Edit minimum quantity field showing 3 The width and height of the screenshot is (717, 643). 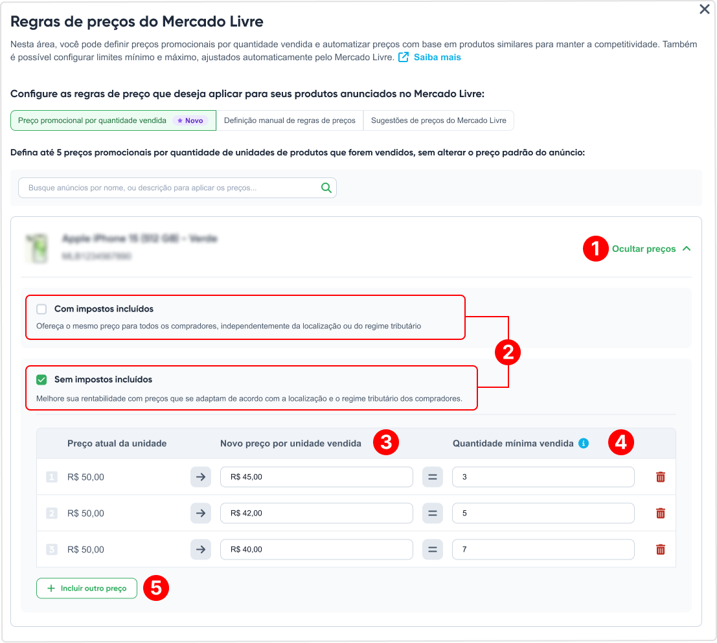[543, 477]
